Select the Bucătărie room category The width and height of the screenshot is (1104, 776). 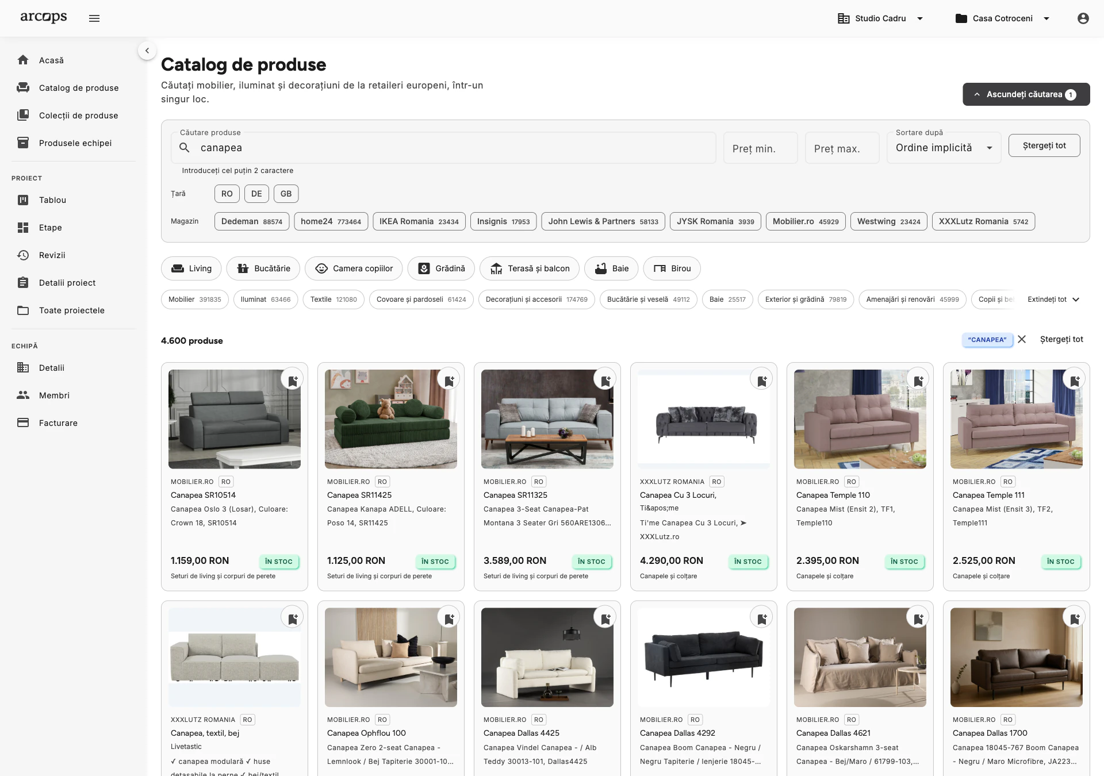point(263,268)
